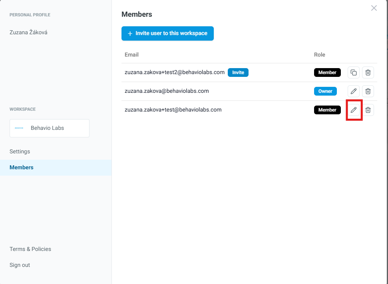Click the Member badge for zuzana.zakova+test
Viewport: 388px width, 284px height.
pyautogui.click(x=327, y=110)
